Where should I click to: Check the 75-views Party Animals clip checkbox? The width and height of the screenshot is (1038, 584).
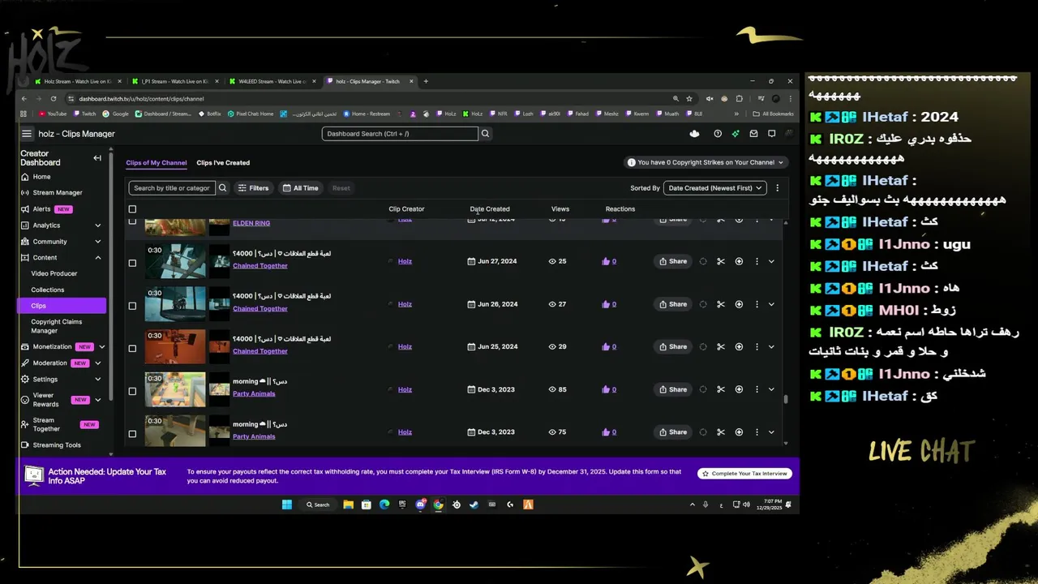point(132,434)
